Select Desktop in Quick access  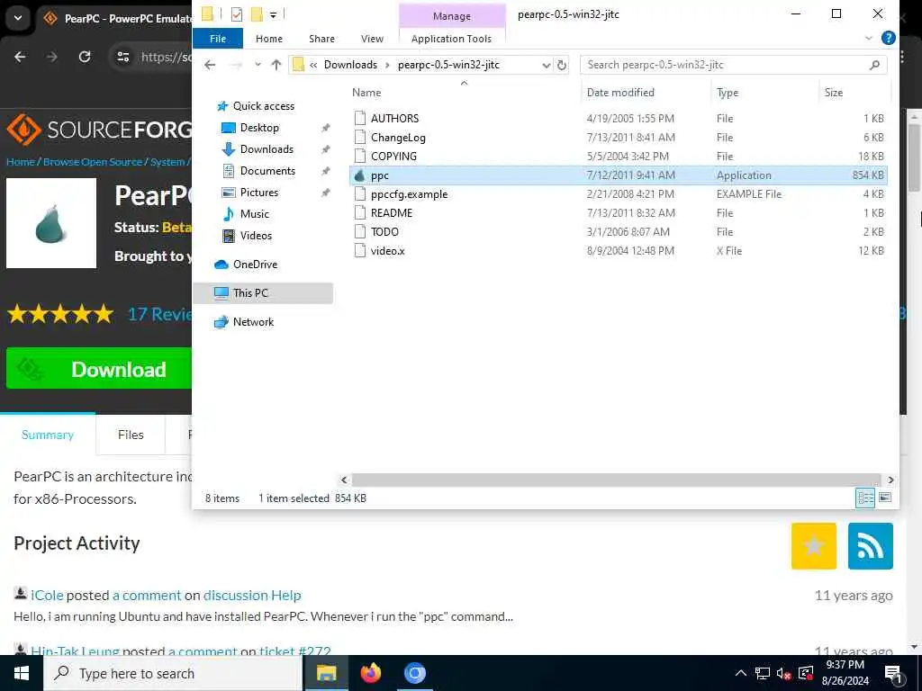259,128
